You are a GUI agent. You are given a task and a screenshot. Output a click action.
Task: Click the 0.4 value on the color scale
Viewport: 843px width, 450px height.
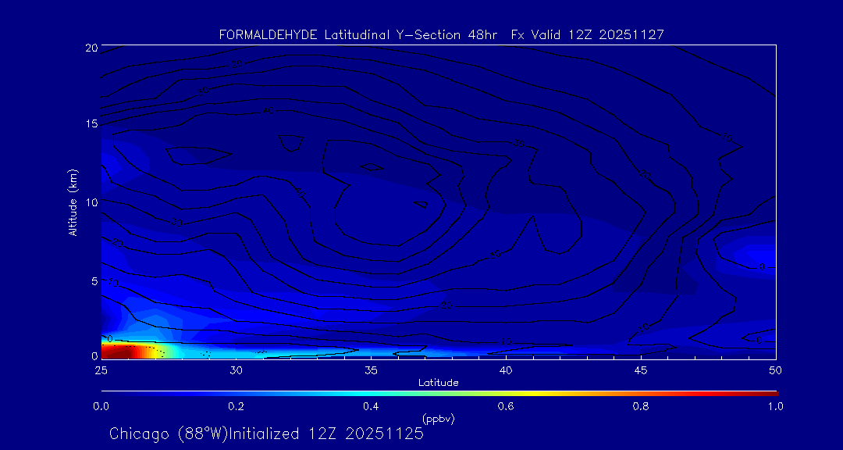point(371,406)
